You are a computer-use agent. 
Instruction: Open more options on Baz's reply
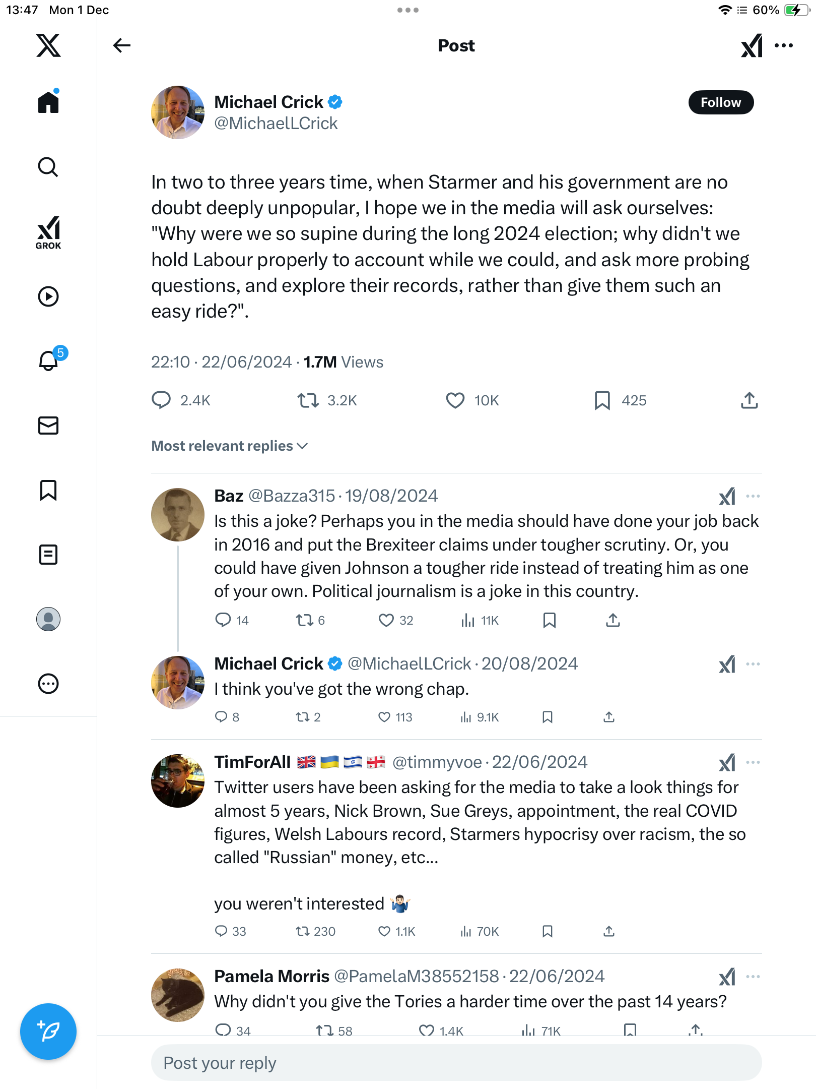click(x=753, y=496)
